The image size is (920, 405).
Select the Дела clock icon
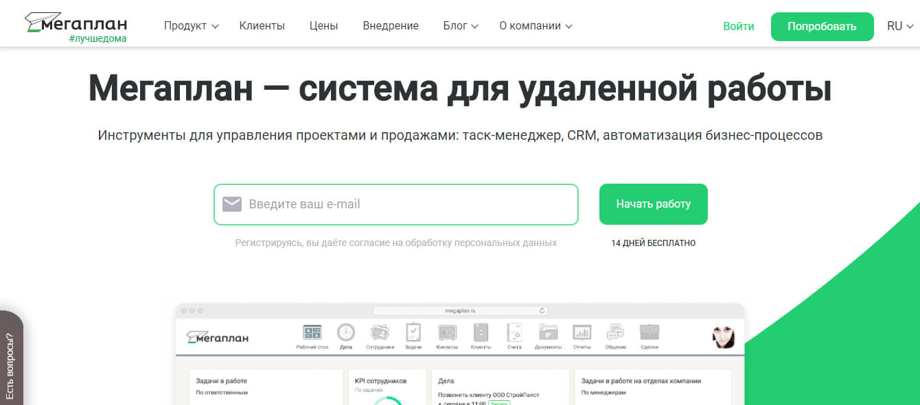[346, 334]
